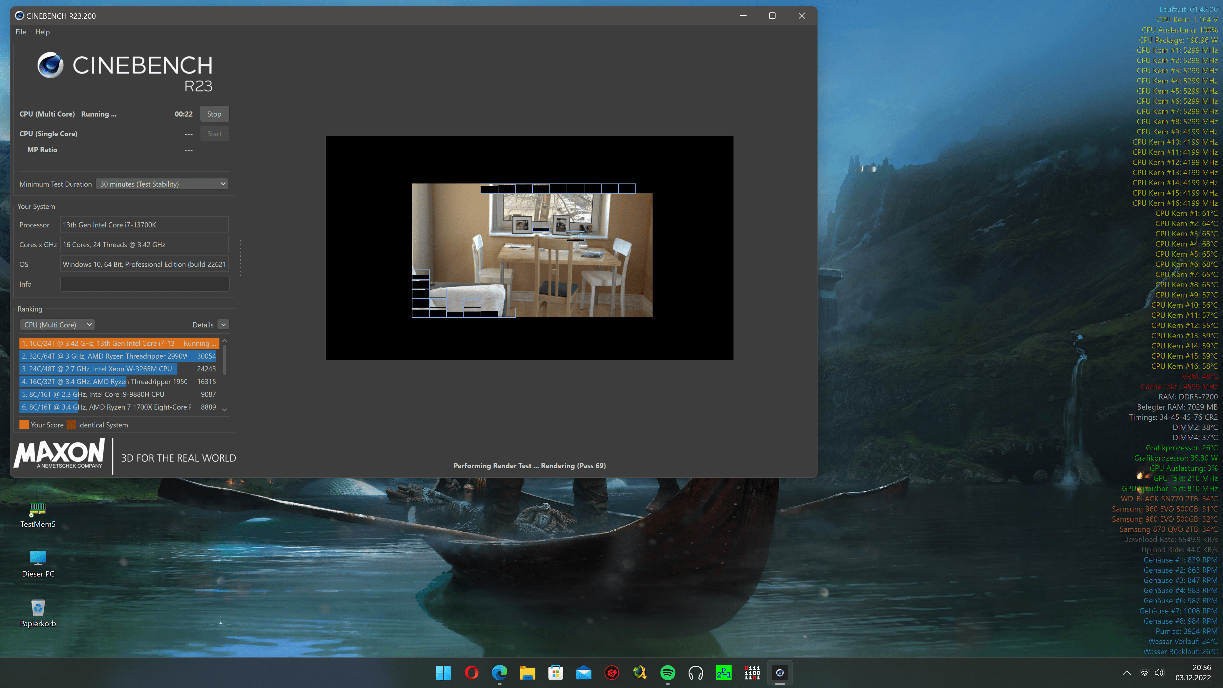Click the Multi Core elapsed time 00:22

[x=184, y=114]
